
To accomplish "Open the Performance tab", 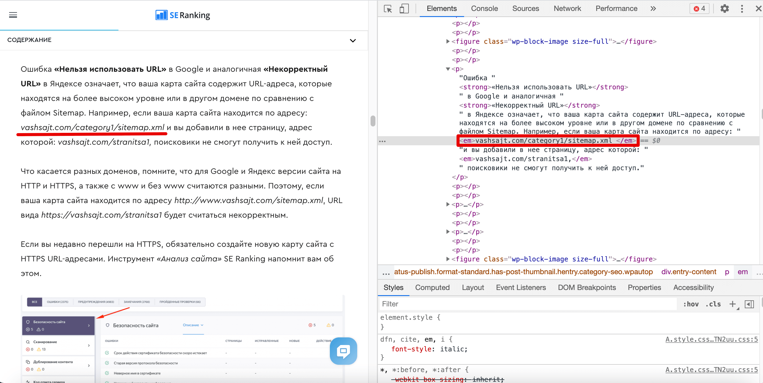I will coord(616,9).
